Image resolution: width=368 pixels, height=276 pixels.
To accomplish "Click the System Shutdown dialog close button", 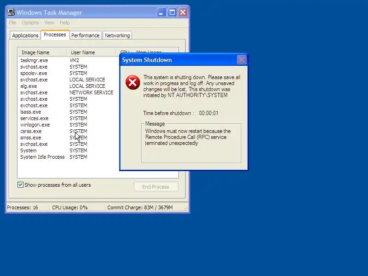I will coord(241,60).
